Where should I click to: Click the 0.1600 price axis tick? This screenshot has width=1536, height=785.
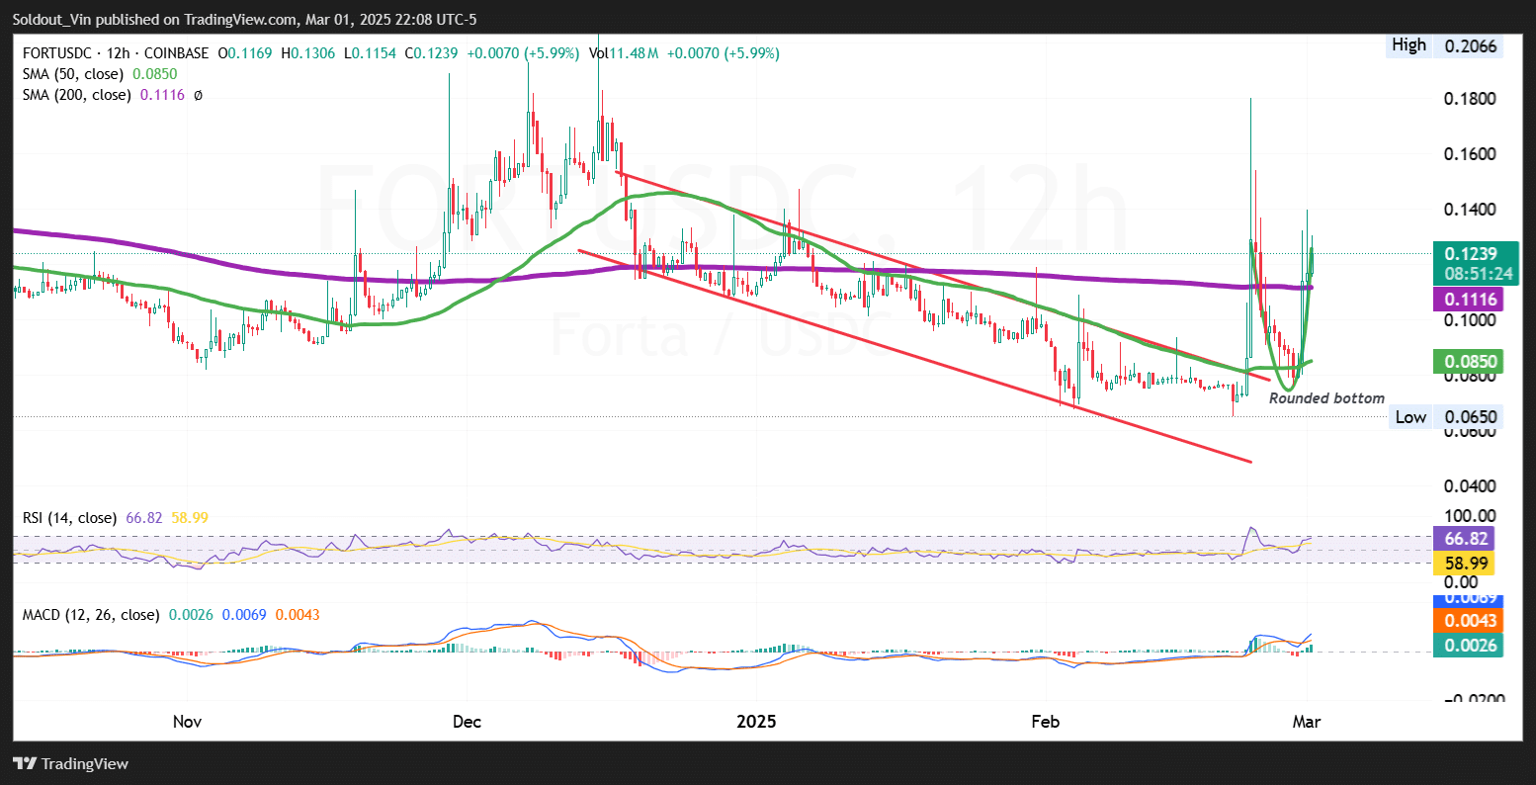1471,154
